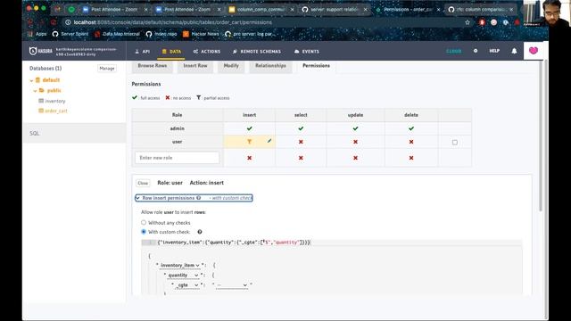Click the user select no-access cross
Image resolution: width=571 pixels, height=321 pixels.
click(301, 142)
